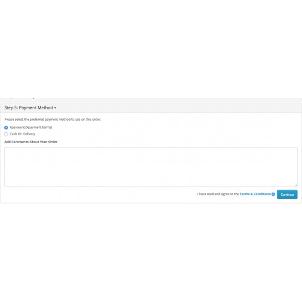Image resolution: width=302 pixels, height=302 pixels.
Task: Click the Xpayment (Xpayment terms) label text
Action: tap(31, 127)
